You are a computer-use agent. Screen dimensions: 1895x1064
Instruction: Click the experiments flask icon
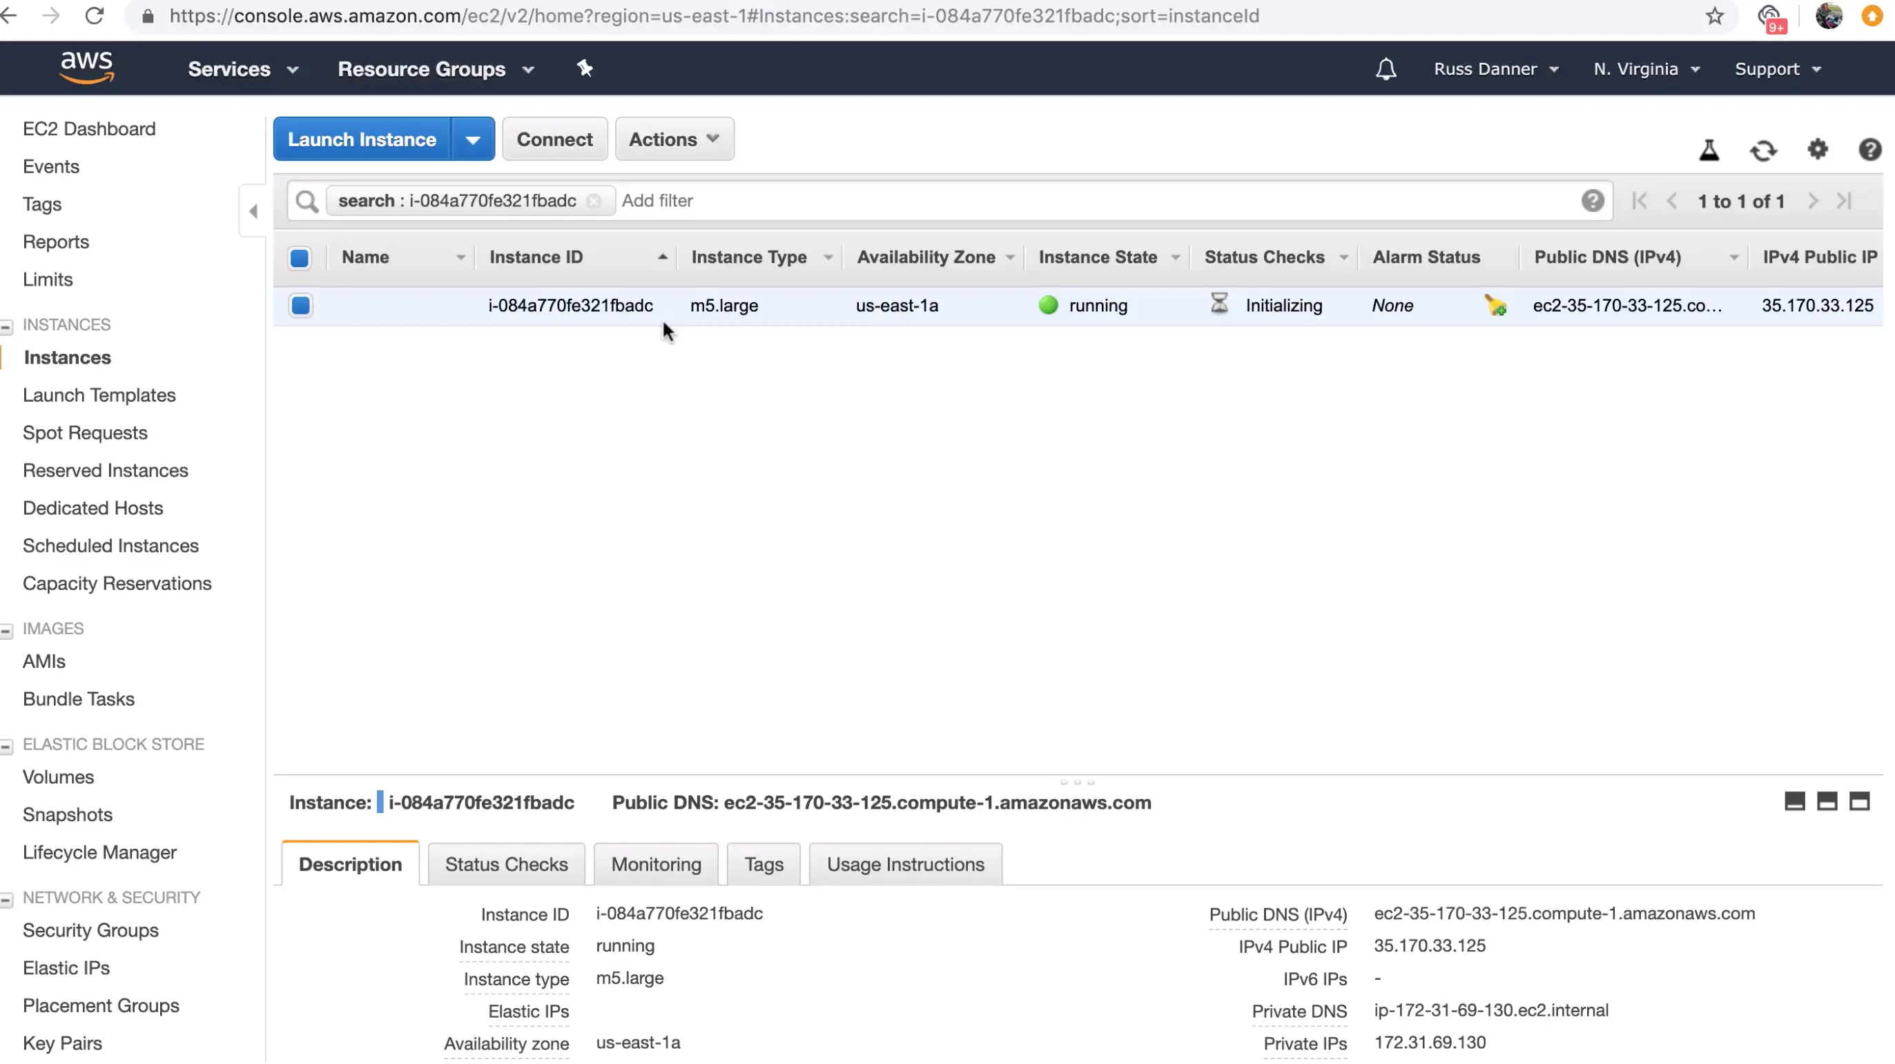coord(1709,150)
